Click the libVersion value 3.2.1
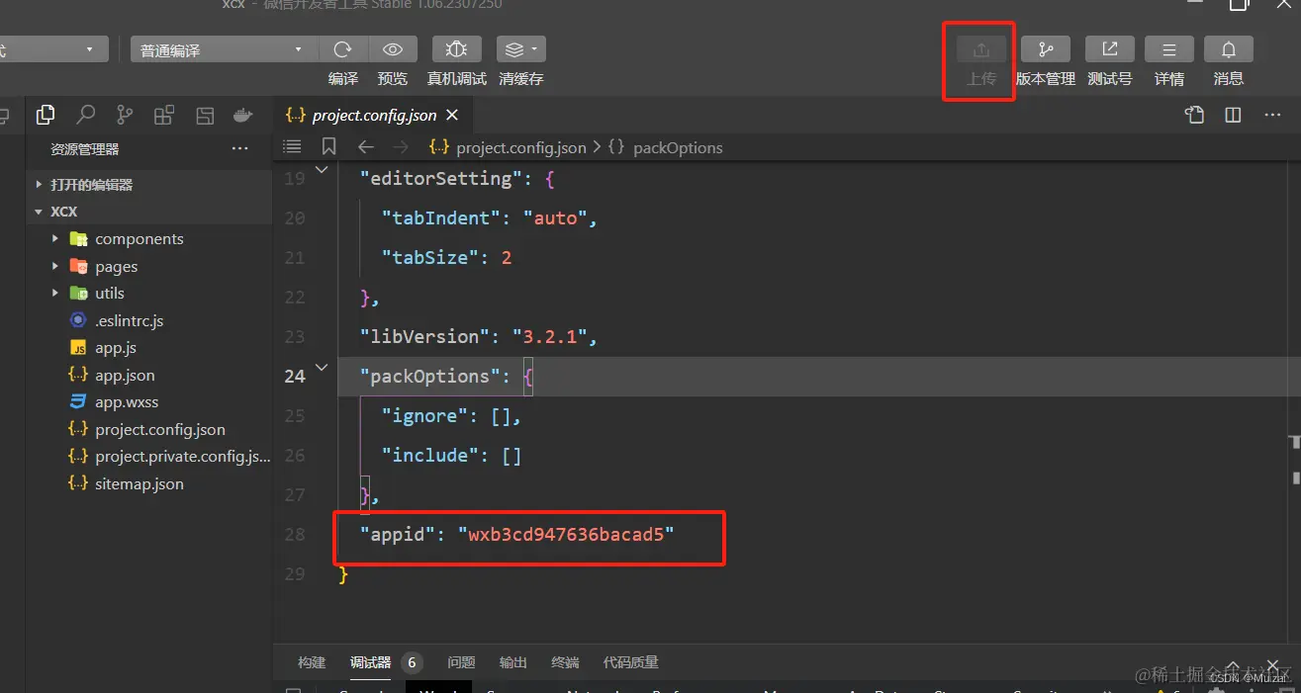 [550, 337]
